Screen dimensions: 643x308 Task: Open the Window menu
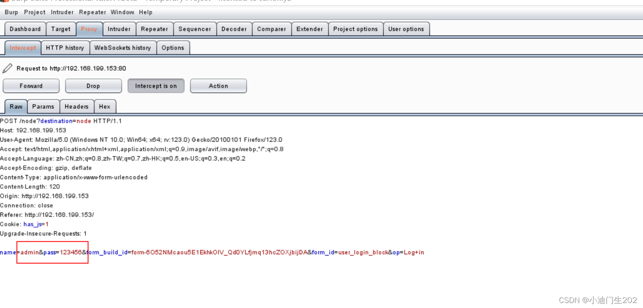click(122, 12)
